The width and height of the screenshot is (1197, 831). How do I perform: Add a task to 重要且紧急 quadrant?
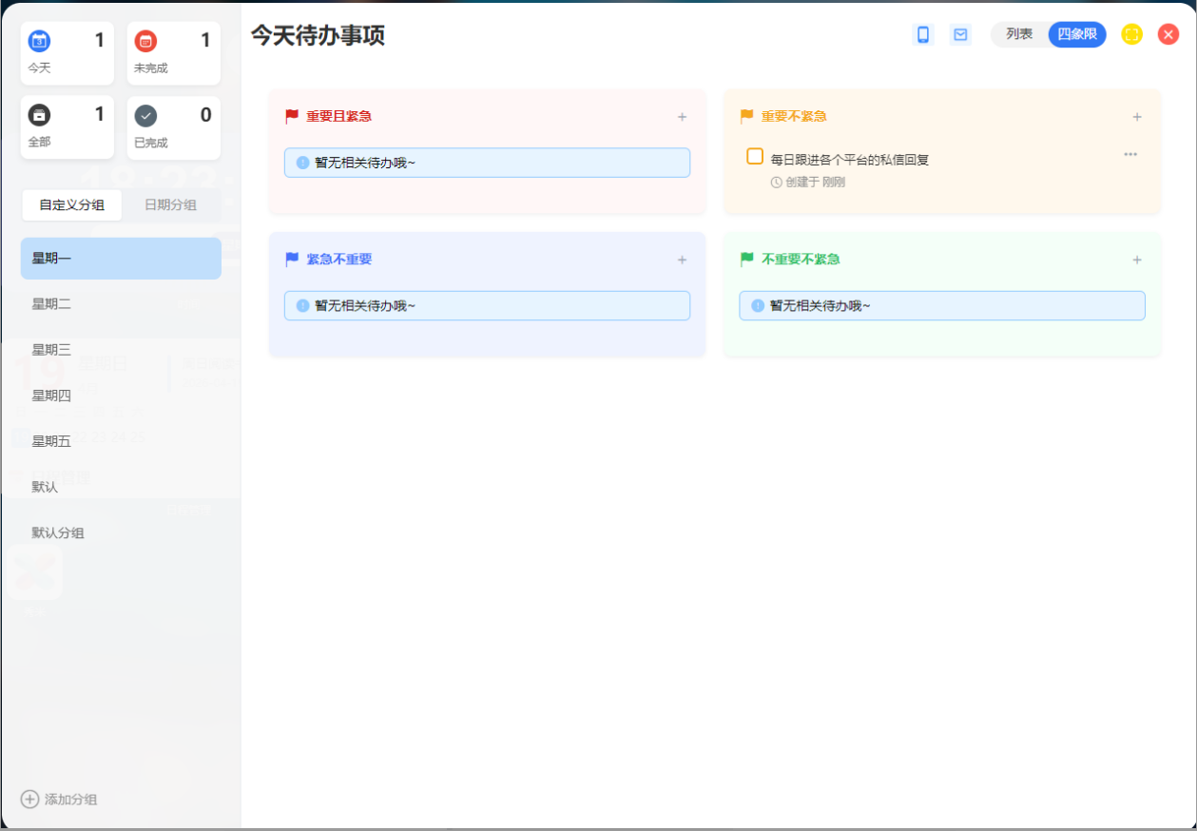[682, 117]
